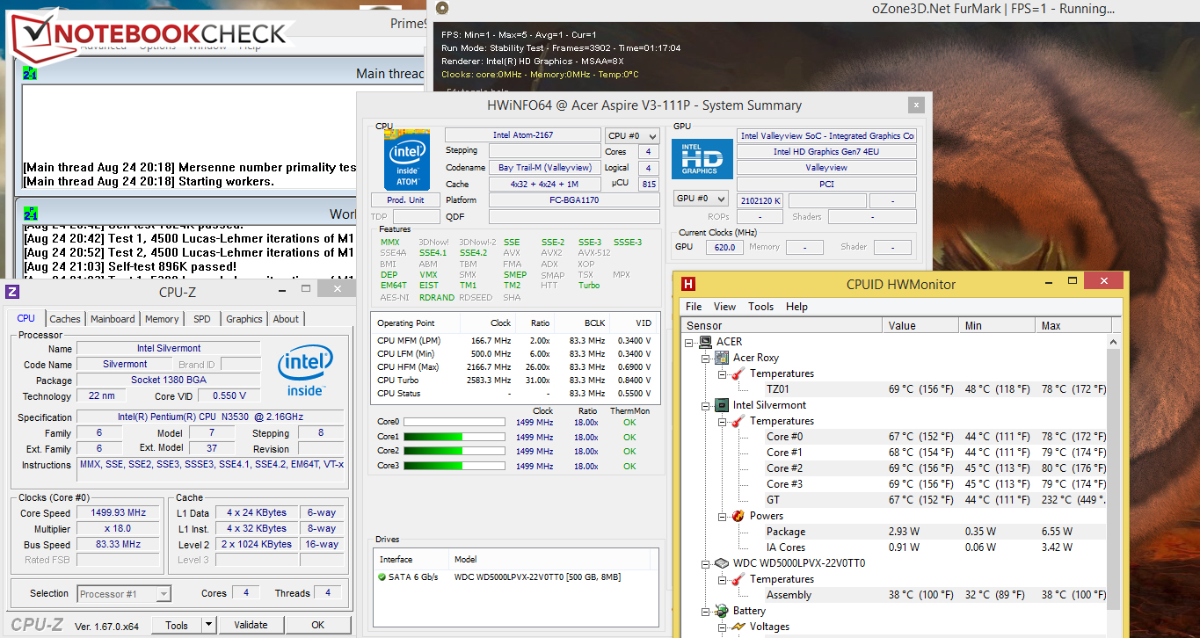1200x638 pixels.
Task: Click the Prime95 Worker window icon
Action: point(30,214)
